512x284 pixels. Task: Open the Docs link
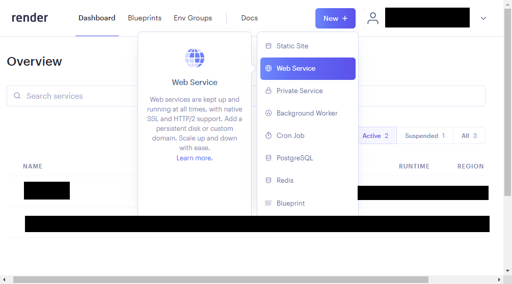[x=250, y=18]
